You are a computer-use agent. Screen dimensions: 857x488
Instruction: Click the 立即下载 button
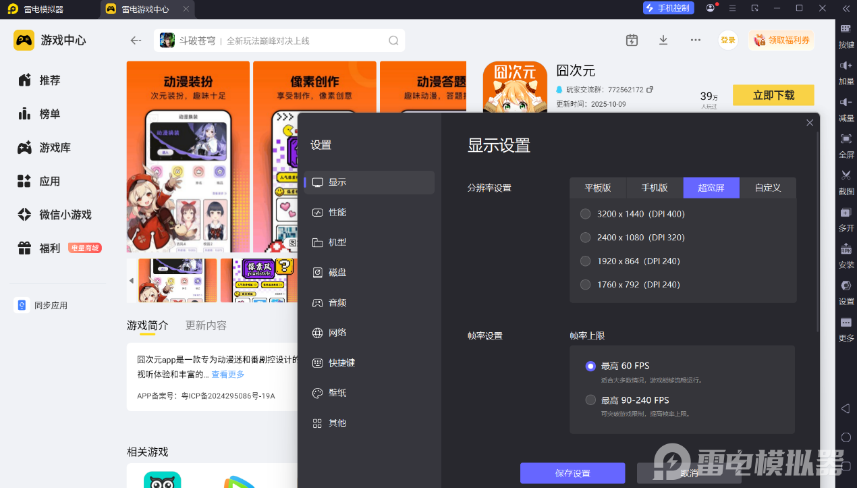773,95
